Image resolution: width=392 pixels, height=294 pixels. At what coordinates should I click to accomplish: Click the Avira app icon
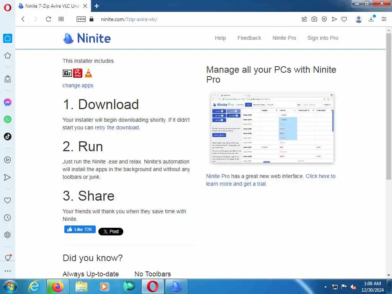(78, 73)
